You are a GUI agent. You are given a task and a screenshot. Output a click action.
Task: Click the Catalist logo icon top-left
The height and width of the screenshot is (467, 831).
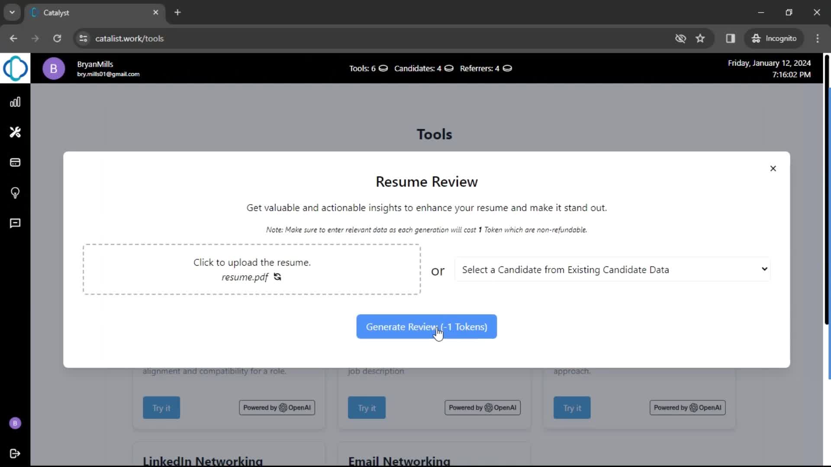(15, 68)
